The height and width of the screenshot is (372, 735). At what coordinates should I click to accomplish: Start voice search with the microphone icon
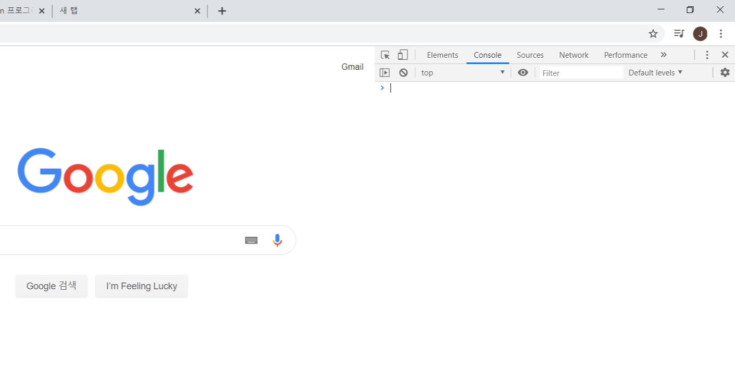[x=277, y=240]
